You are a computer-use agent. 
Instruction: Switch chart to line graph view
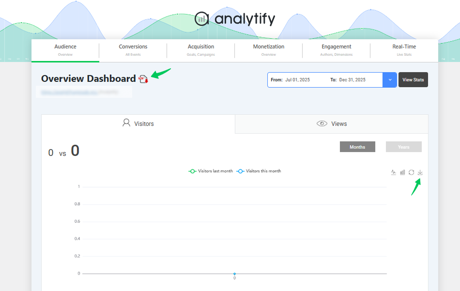tap(394, 172)
